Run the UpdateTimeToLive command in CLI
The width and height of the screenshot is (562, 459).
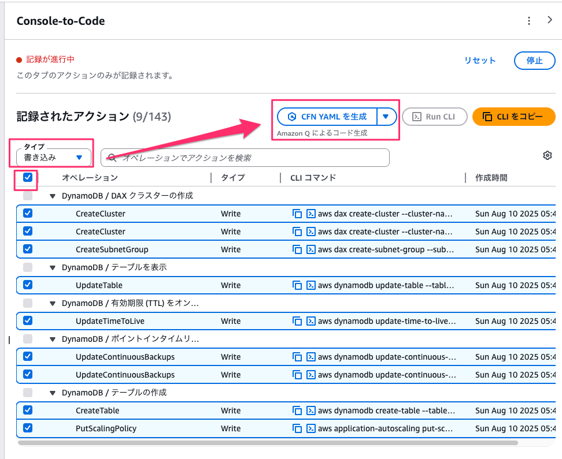coord(310,321)
